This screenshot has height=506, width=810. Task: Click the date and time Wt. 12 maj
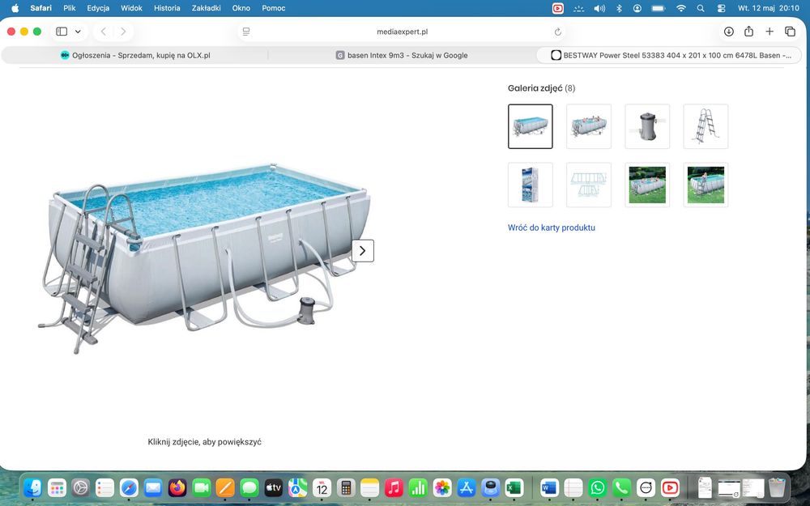[x=768, y=8]
